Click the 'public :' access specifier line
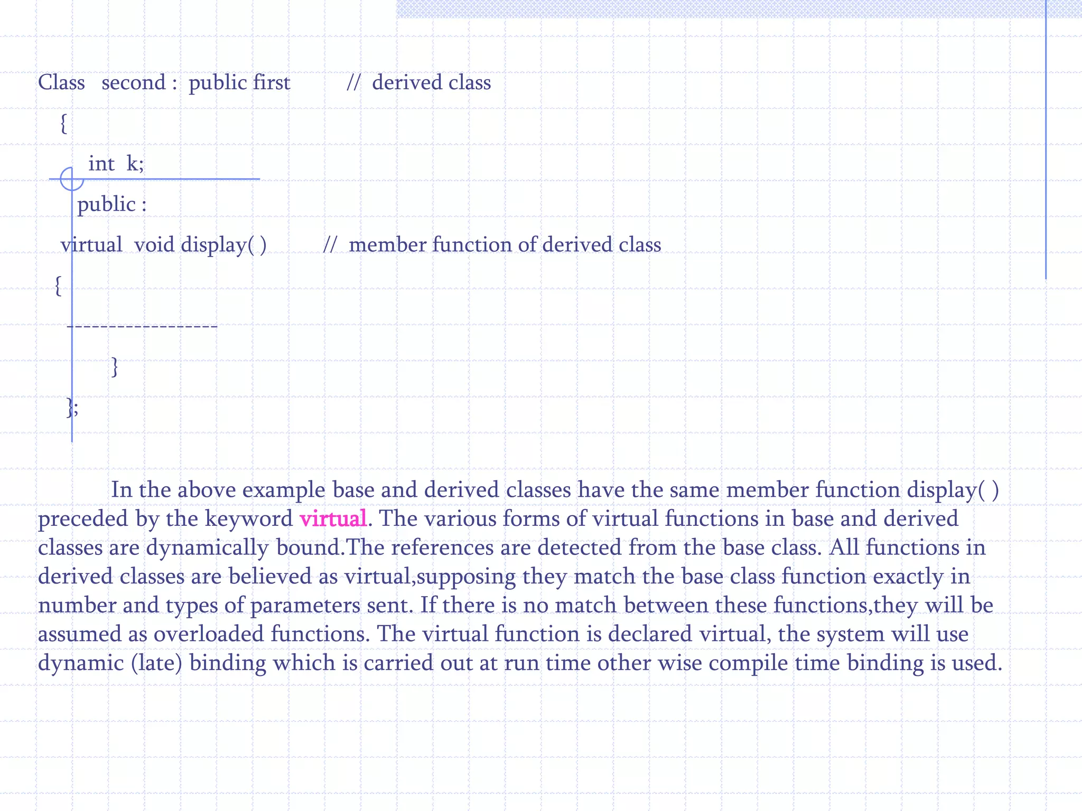Viewport: 1082px width, 811px height. (112, 204)
